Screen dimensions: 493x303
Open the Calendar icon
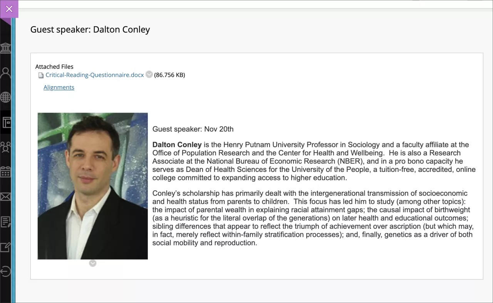(x=5, y=172)
